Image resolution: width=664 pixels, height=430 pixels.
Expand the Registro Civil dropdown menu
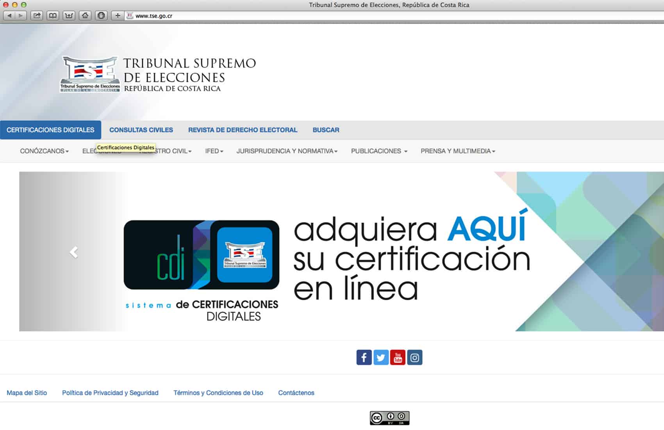(x=166, y=151)
